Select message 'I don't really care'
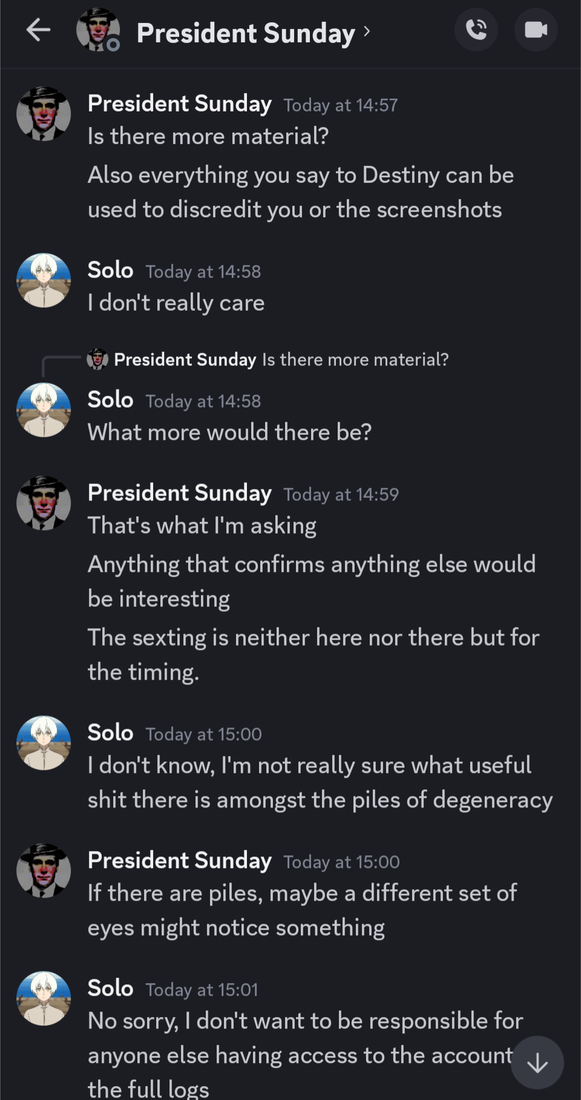 click(176, 303)
